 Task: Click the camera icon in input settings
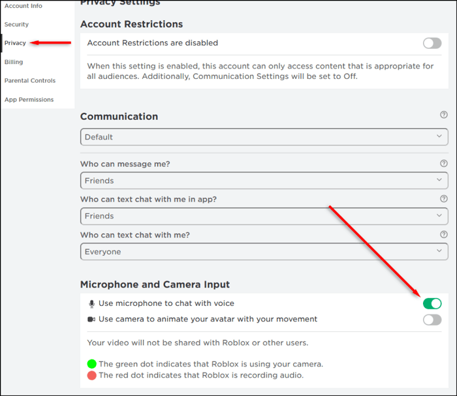91,320
